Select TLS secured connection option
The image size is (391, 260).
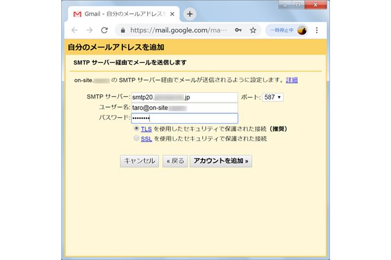tap(136, 129)
